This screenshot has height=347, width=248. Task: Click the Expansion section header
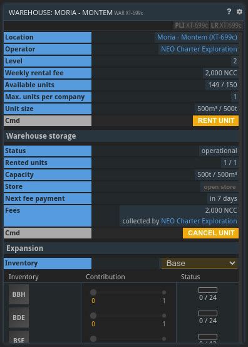coord(121,248)
